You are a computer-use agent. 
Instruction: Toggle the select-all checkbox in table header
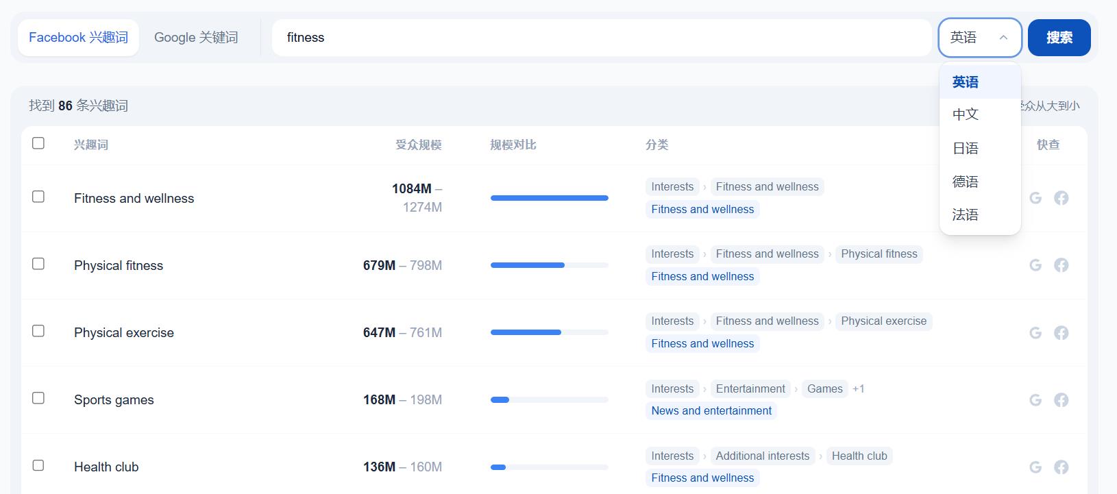click(x=38, y=143)
